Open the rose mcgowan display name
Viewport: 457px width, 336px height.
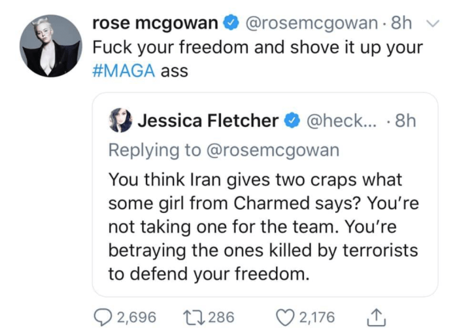click(156, 25)
